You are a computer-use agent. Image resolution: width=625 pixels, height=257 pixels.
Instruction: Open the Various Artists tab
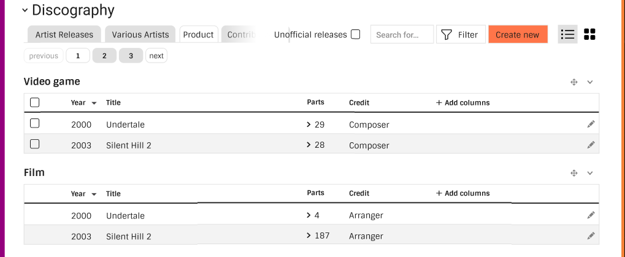tap(140, 34)
